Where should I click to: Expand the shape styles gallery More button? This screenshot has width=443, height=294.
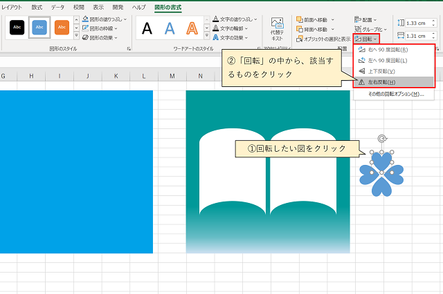tap(76, 35)
